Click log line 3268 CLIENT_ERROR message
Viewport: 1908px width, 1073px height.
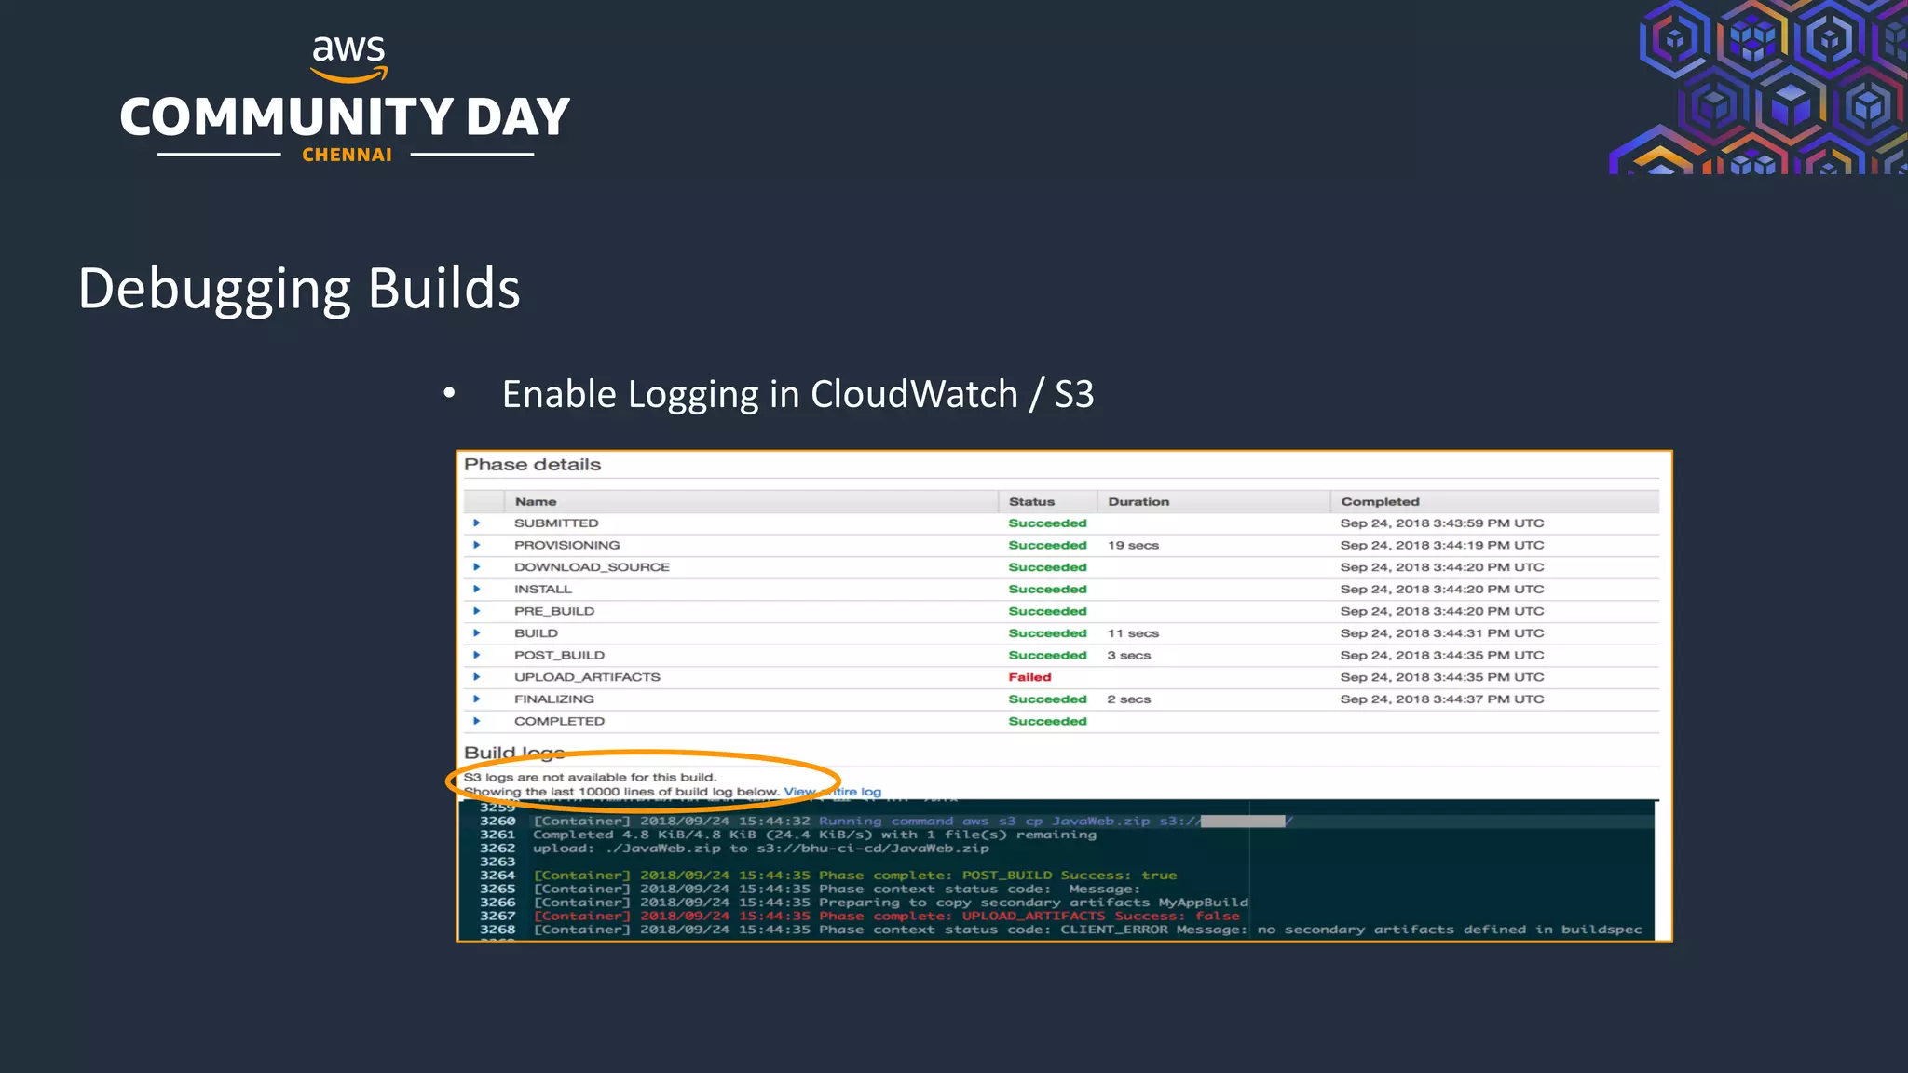click(1087, 930)
